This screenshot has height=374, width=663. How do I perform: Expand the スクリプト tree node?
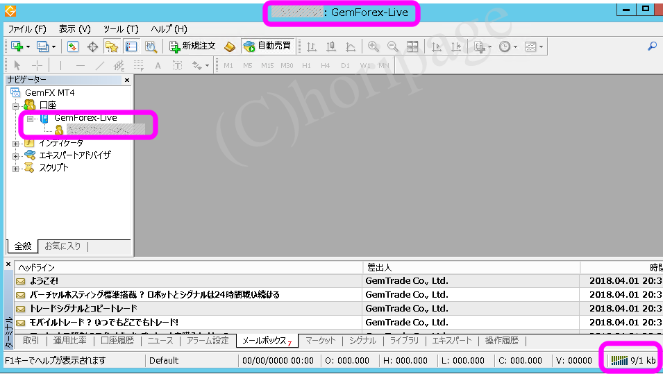pos(16,169)
